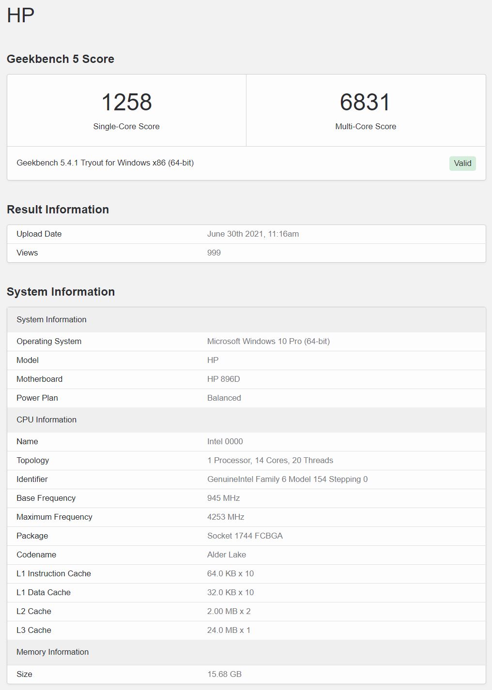
Task: Click the System Information table header row
Action: pos(246,319)
